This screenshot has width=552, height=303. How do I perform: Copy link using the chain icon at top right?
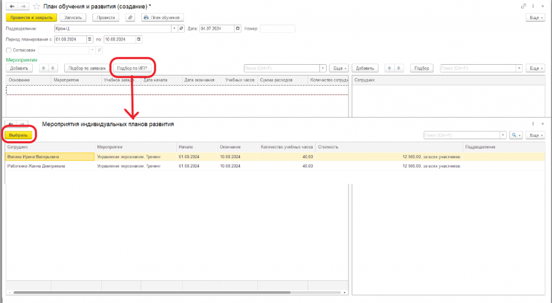[x=523, y=6]
